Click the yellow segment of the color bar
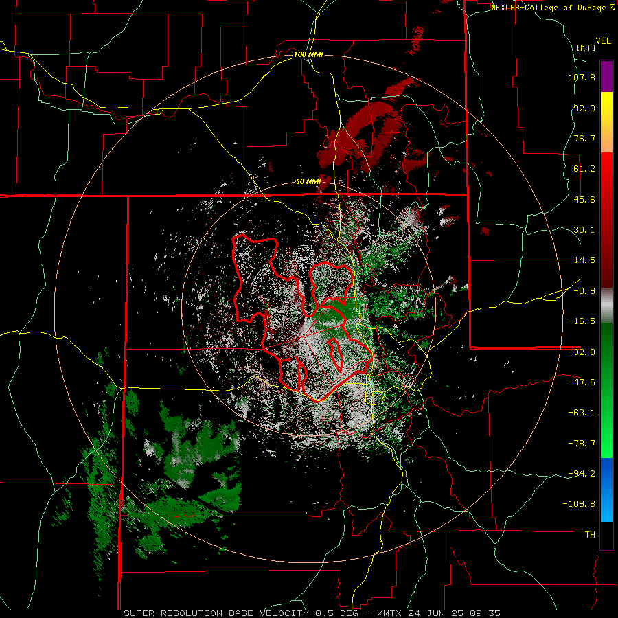 (x=606, y=107)
